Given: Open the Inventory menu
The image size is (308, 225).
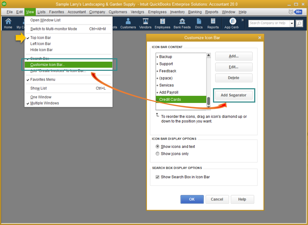Looking at the screenshot, I should [177, 12].
